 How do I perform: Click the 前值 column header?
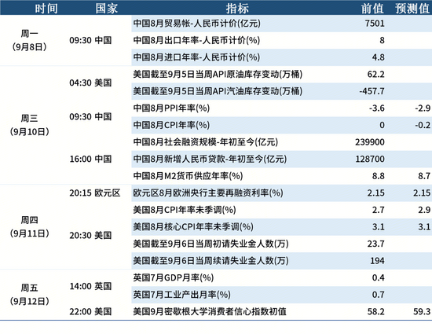click(x=372, y=9)
